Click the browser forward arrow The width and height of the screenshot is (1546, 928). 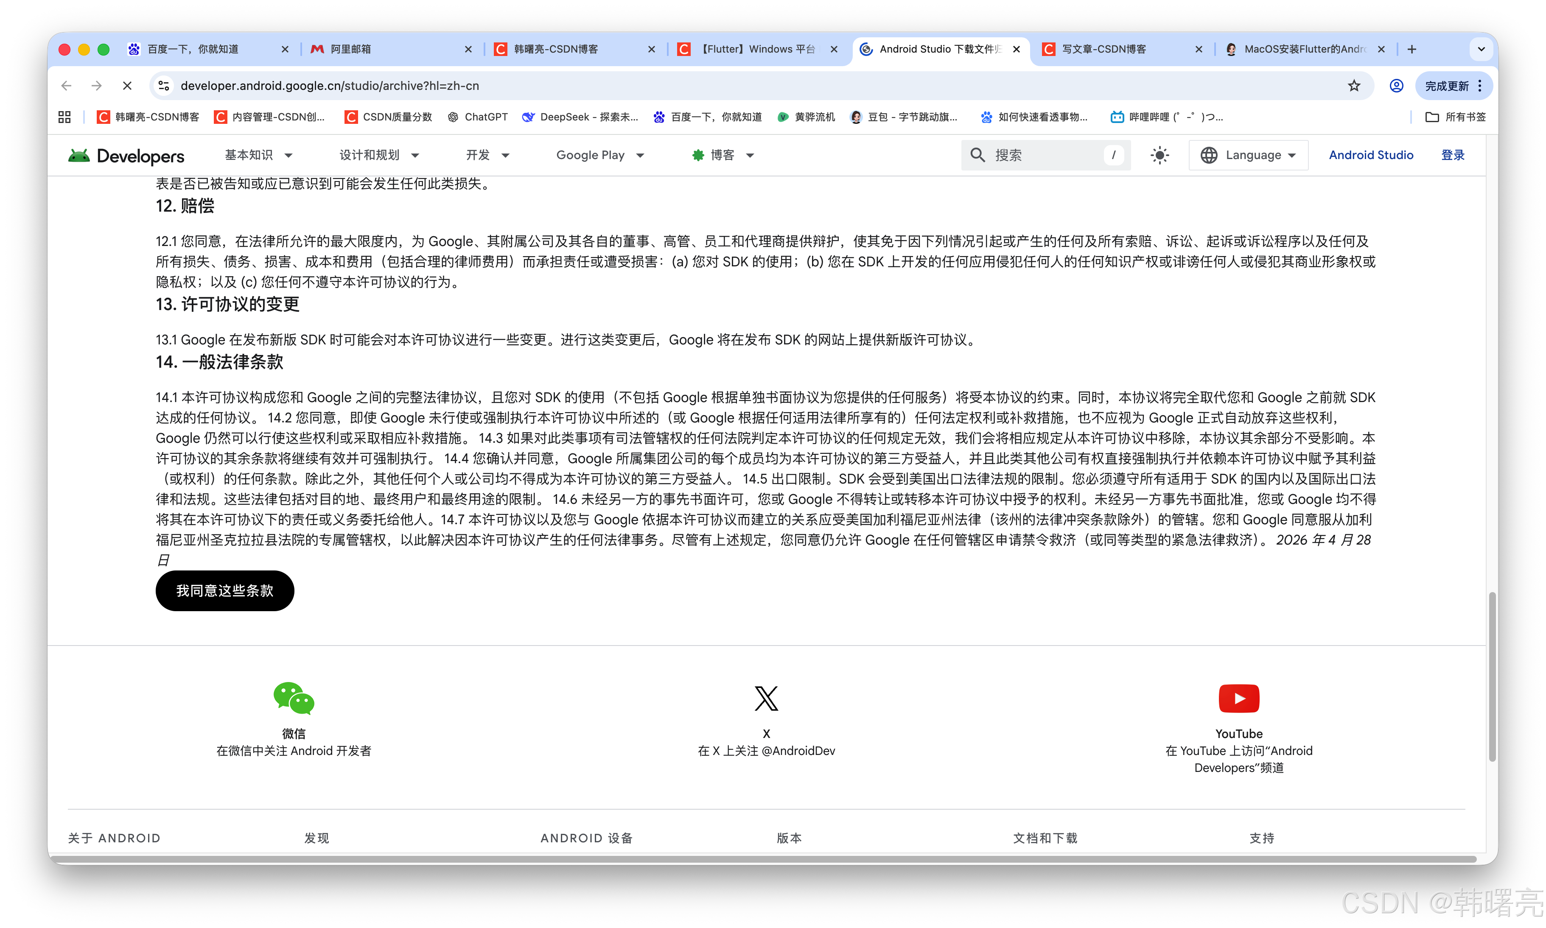pyautogui.click(x=96, y=86)
